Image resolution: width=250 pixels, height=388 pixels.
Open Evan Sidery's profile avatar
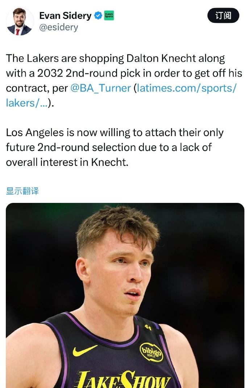[x=20, y=21]
